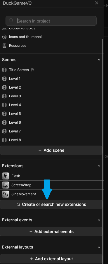
Task: Select the Level 2 scene
Action: click(51, 87)
